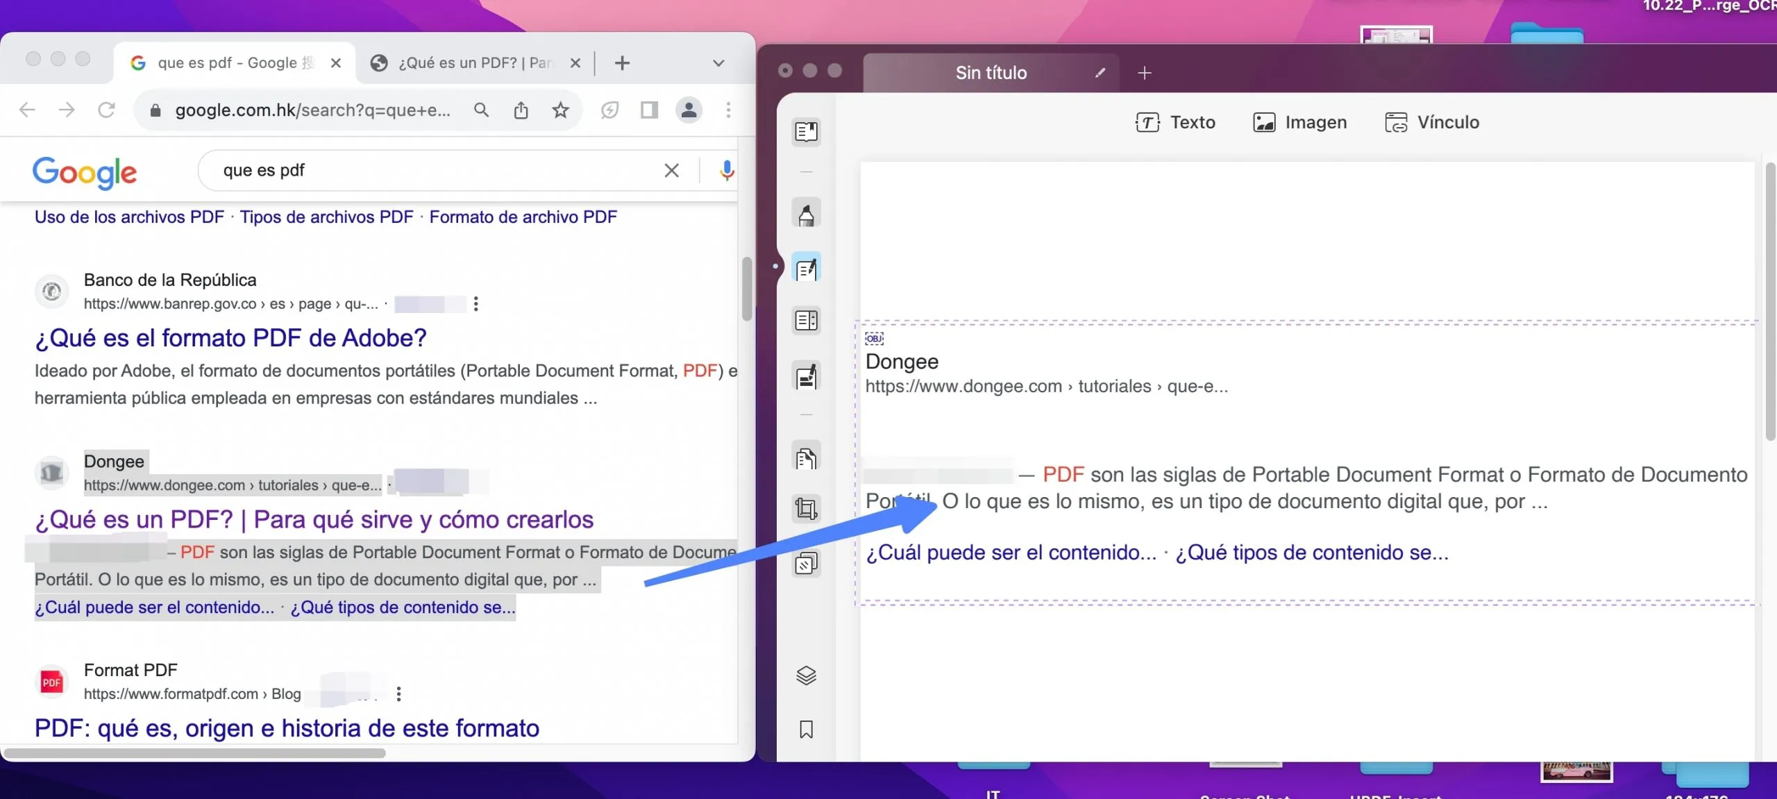The height and width of the screenshot is (799, 1777).
Task: Switch to '¿Qué es un PDF?' Chrome tab
Action: point(475,63)
